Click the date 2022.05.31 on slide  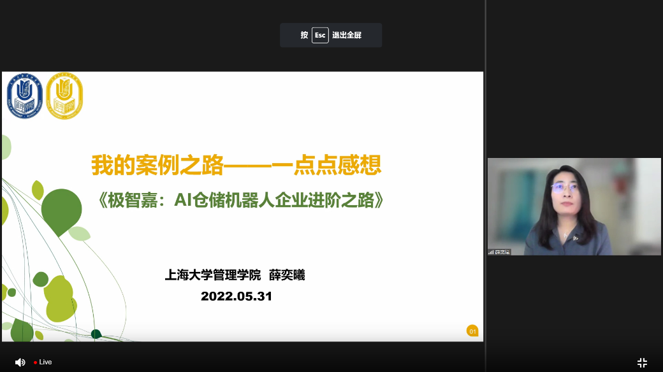click(x=236, y=296)
